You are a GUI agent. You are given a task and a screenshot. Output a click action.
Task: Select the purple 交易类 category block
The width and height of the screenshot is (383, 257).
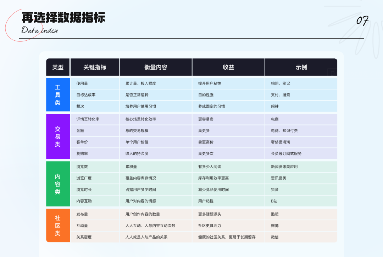coord(58,136)
